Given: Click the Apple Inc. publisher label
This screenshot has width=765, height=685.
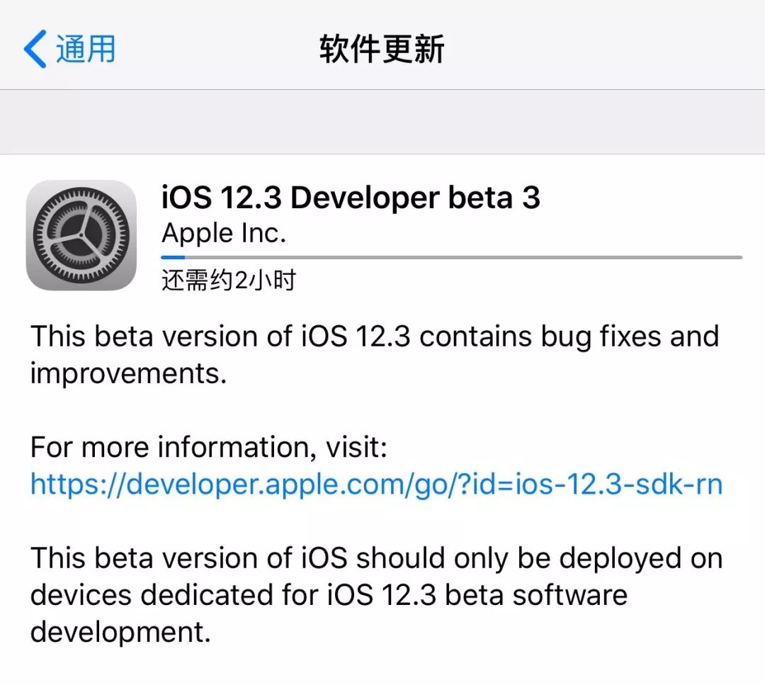Looking at the screenshot, I should pos(224,233).
